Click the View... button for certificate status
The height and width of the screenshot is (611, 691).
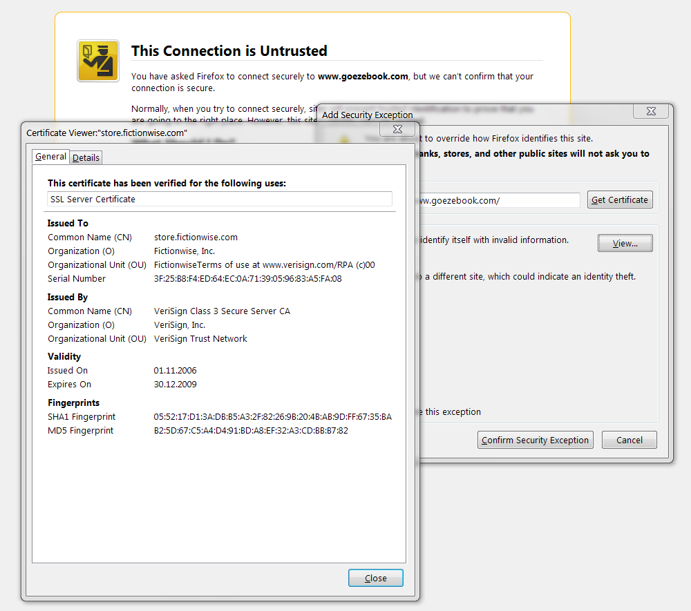[625, 243]
